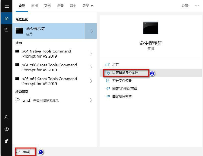Click the x64_x86 Cross Tools Command Prompt icon
This screenshot has width=203, height=156.
click(17, 65)
